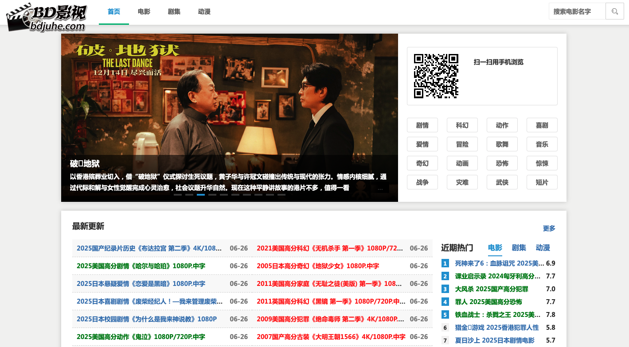Open 哈尔与哈珀 movie link

[x=141, y=266]
